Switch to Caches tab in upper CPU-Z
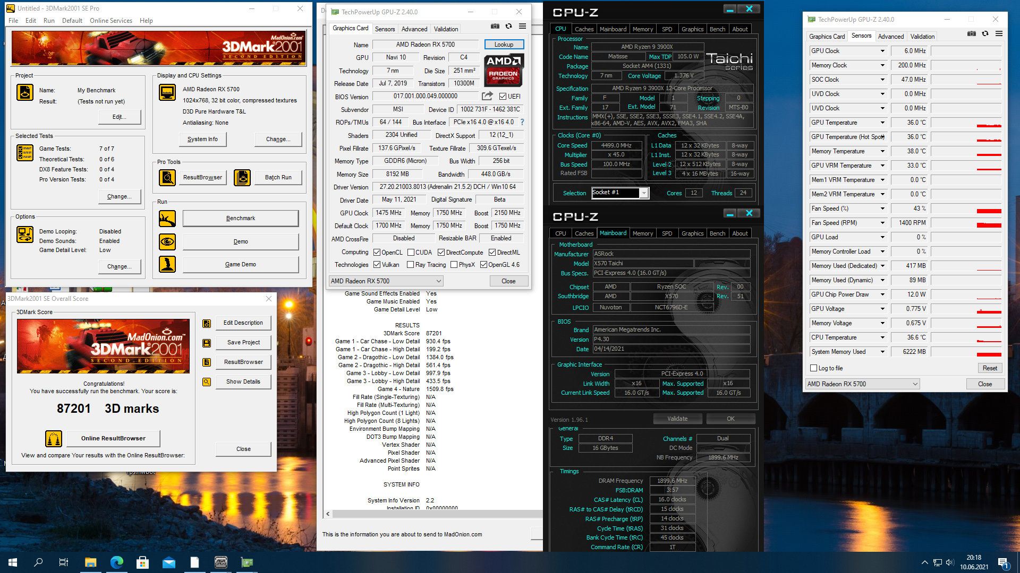Screen dimensions: 1020x573 tap(584, 29)
